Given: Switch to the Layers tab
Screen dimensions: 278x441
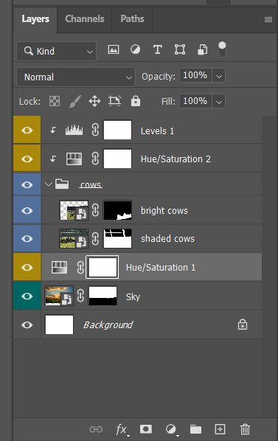Looking at the screenshot, I should [35, 19].
